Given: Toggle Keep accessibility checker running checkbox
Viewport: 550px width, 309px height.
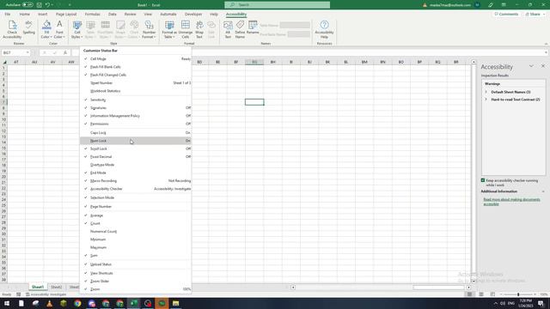Looking at the screenshot, I should point(483,180).
